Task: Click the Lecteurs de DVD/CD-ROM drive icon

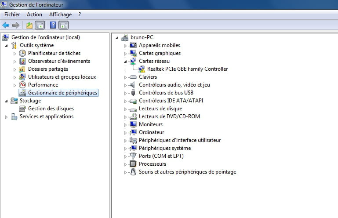Action: point(133,116)
